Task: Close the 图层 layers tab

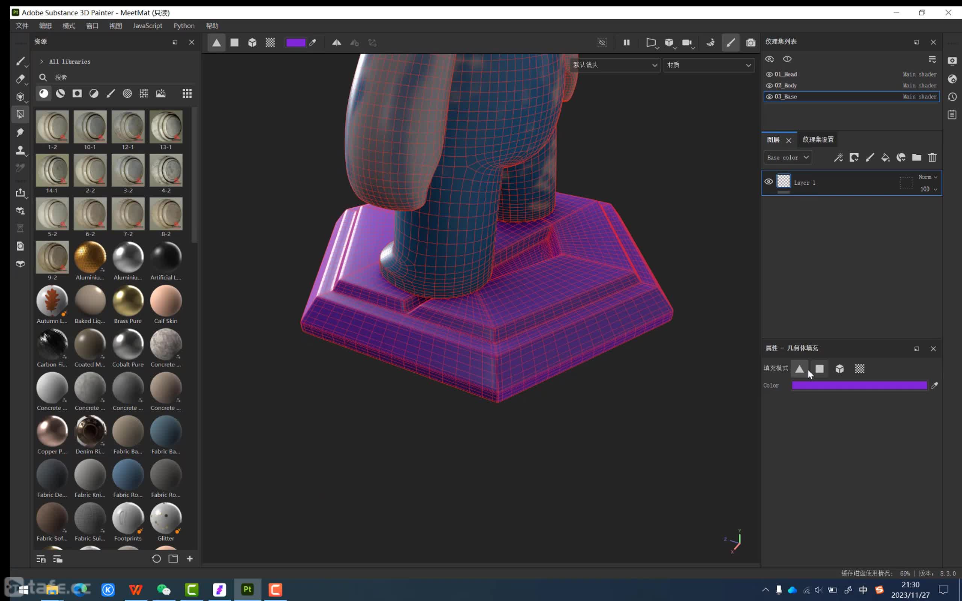Action: [789, 140]
